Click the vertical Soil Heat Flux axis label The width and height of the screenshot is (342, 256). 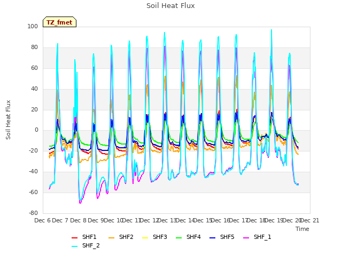tap(8, 119)
